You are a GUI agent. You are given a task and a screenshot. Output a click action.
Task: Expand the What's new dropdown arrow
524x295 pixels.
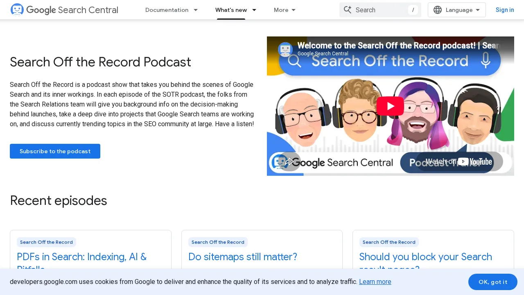pos(254,10)
